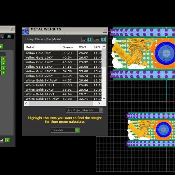Enable Use Object Materials option
This screenshot has height=175, width=175.
[x=85, y=110]
